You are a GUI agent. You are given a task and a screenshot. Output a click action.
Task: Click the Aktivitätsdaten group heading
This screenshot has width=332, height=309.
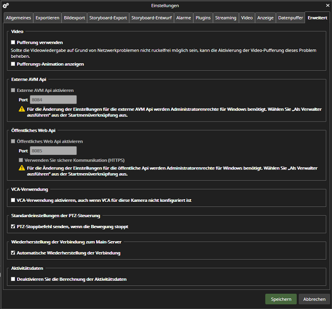coord(27,268)
